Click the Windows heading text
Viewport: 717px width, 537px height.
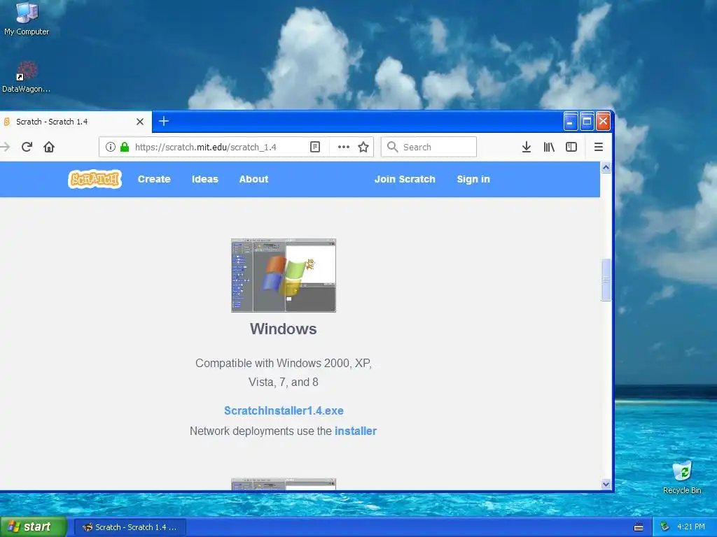[x=283, y=329]
